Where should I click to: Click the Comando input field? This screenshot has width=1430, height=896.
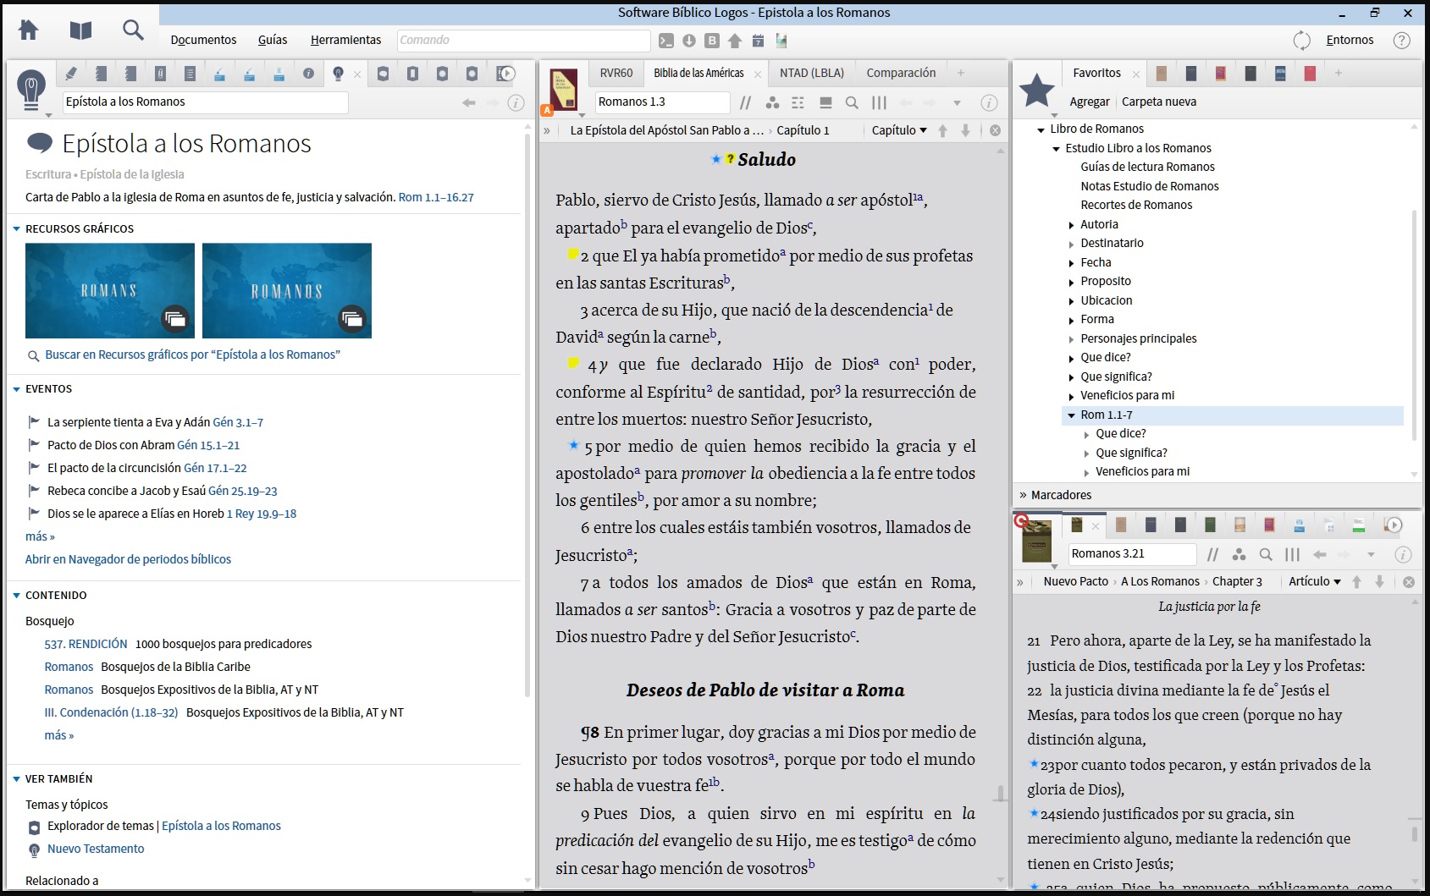pos(523,40)
